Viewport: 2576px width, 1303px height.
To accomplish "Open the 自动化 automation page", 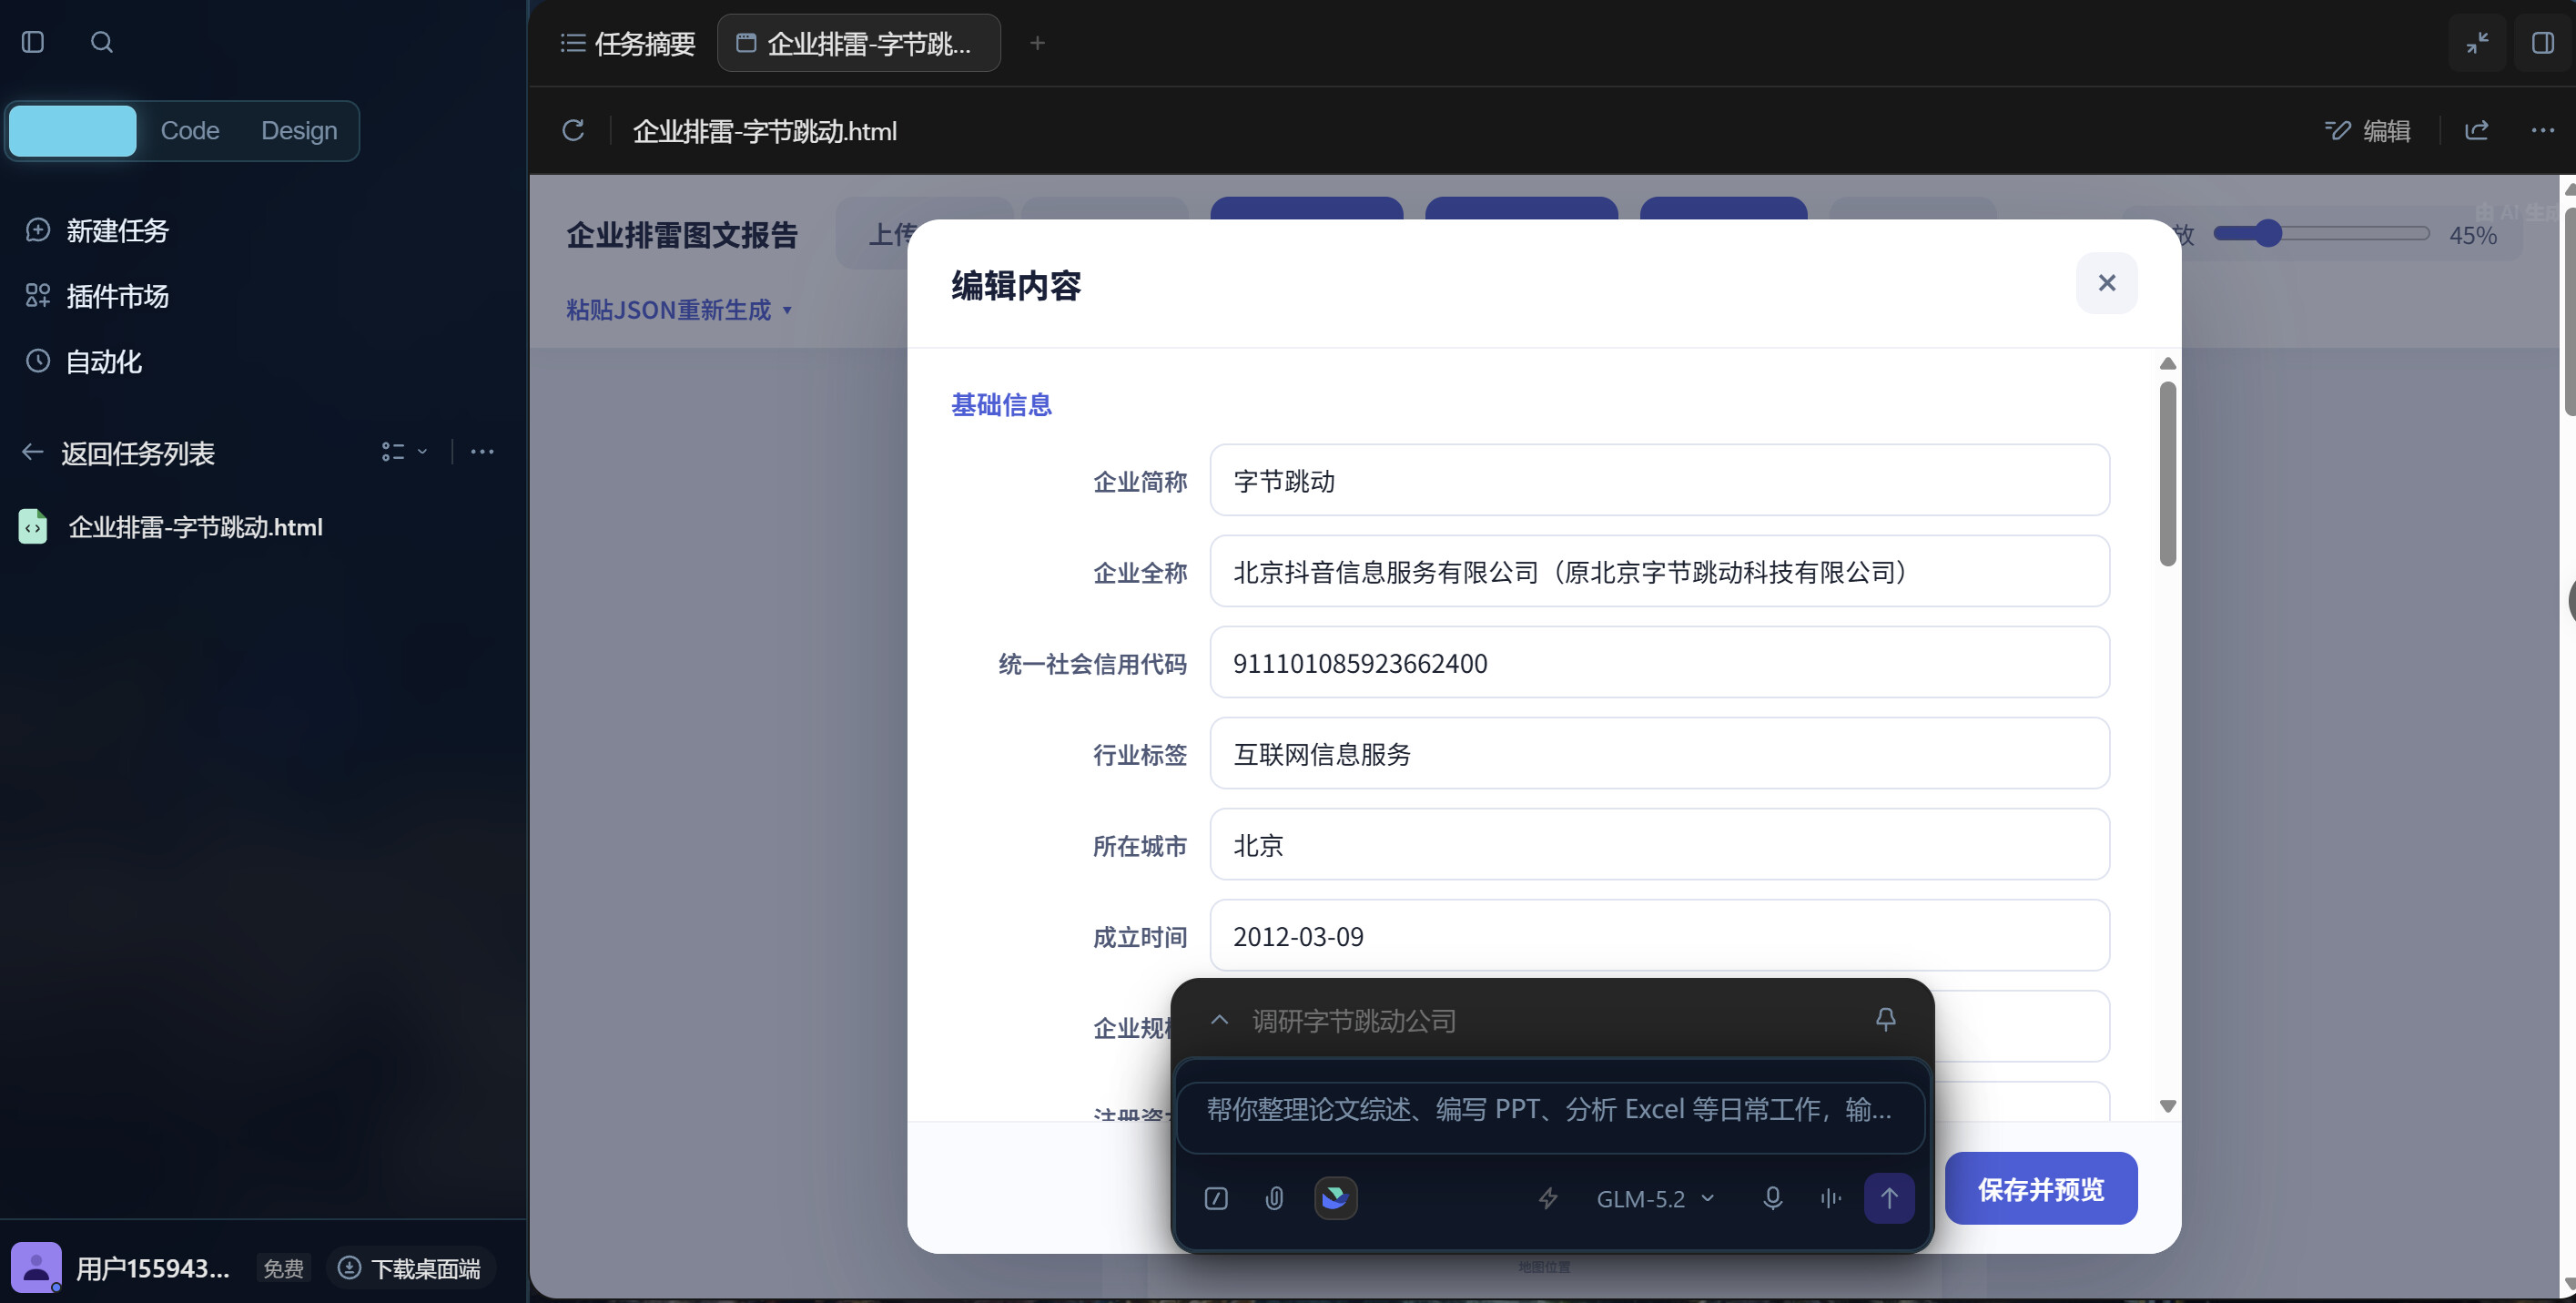I will (x=83, y=361).
